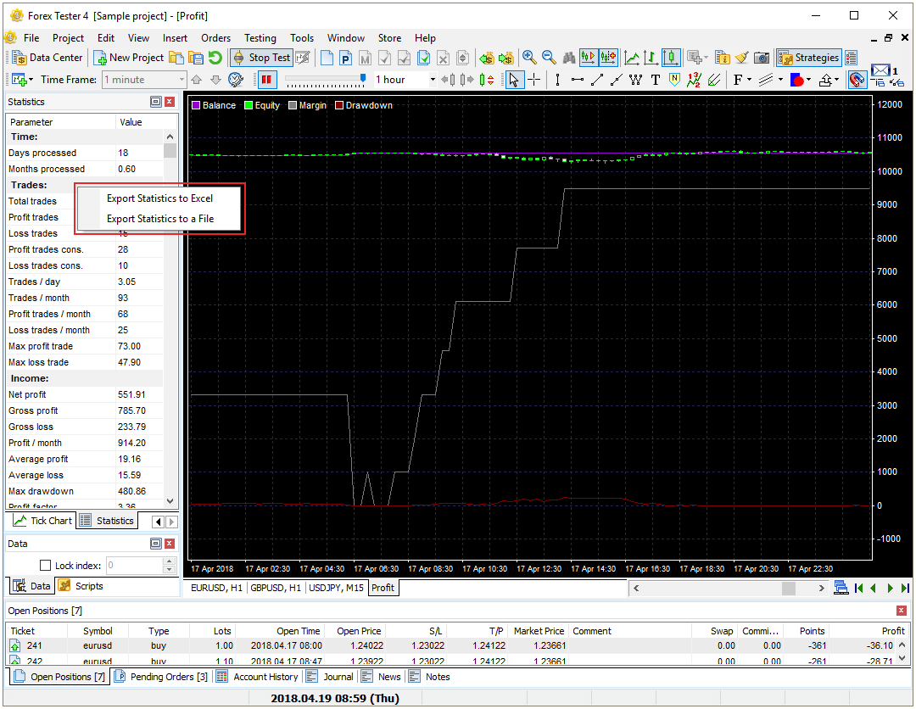This screenshot has height=709, width=916.
Task: Open the Store menu
Action: point(389,38)
